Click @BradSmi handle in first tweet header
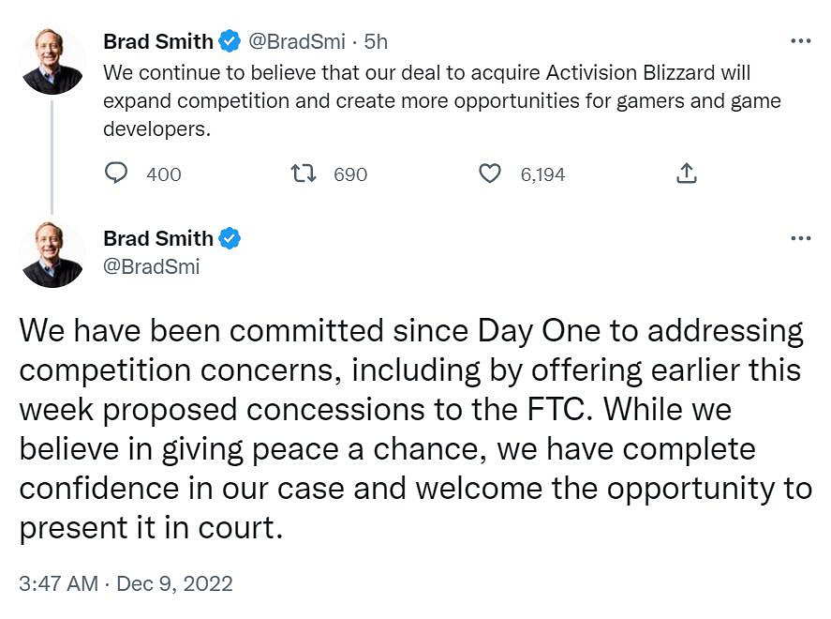This screenshot has height=619, width=831. point(296,41)
